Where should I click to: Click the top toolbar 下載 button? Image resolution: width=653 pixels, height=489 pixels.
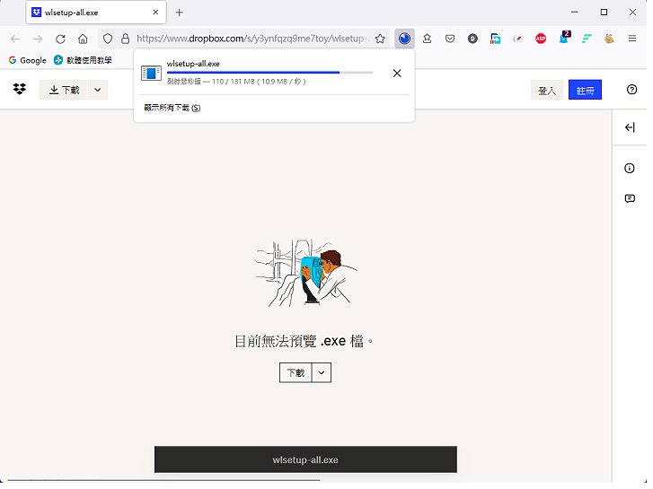(x=64, y=91)
